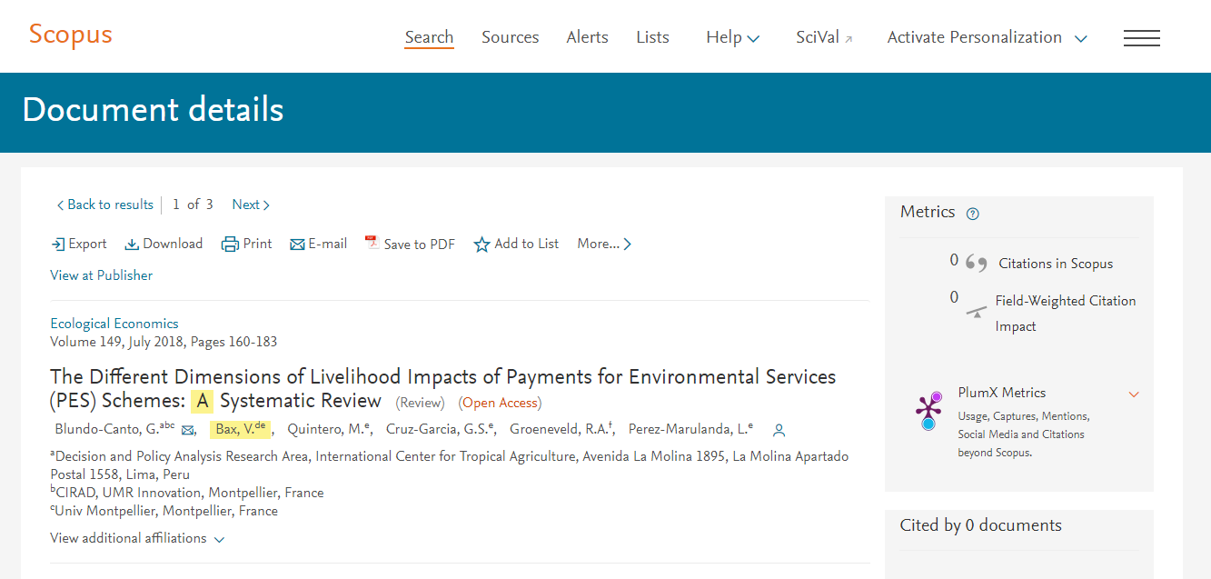Click the Metrics help question icon

coord(973,214)
